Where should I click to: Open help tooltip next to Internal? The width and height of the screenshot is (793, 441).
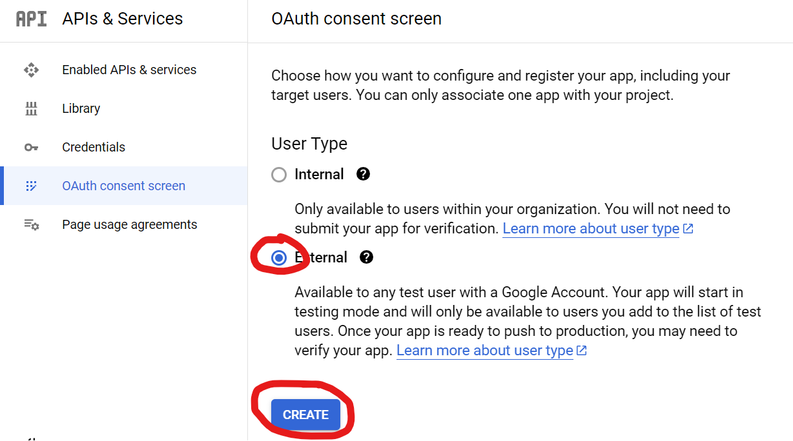tap(364, 174)
